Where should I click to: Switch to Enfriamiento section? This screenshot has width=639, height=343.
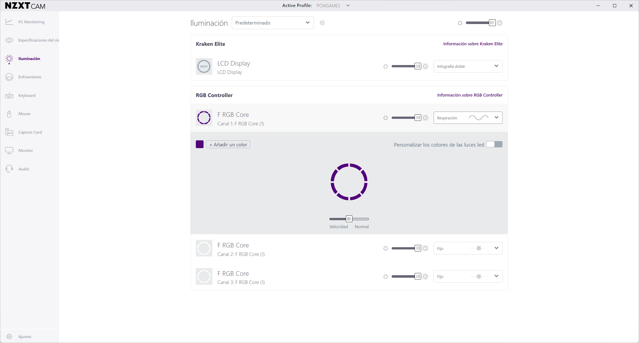30,77
